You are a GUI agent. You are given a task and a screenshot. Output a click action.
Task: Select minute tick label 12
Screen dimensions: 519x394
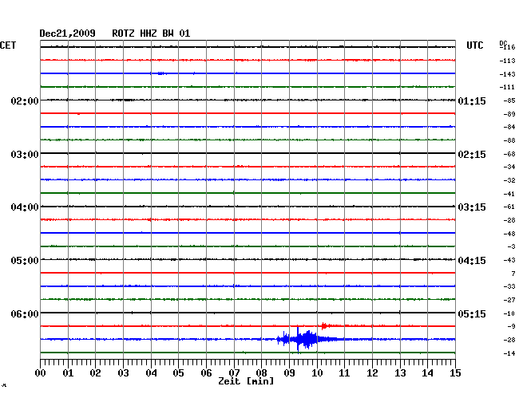[372, 373]
